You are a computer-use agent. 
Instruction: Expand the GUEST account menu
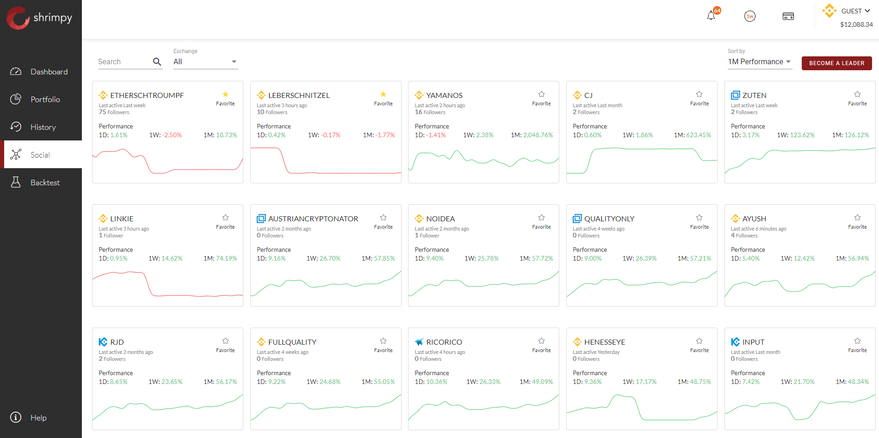855,11
